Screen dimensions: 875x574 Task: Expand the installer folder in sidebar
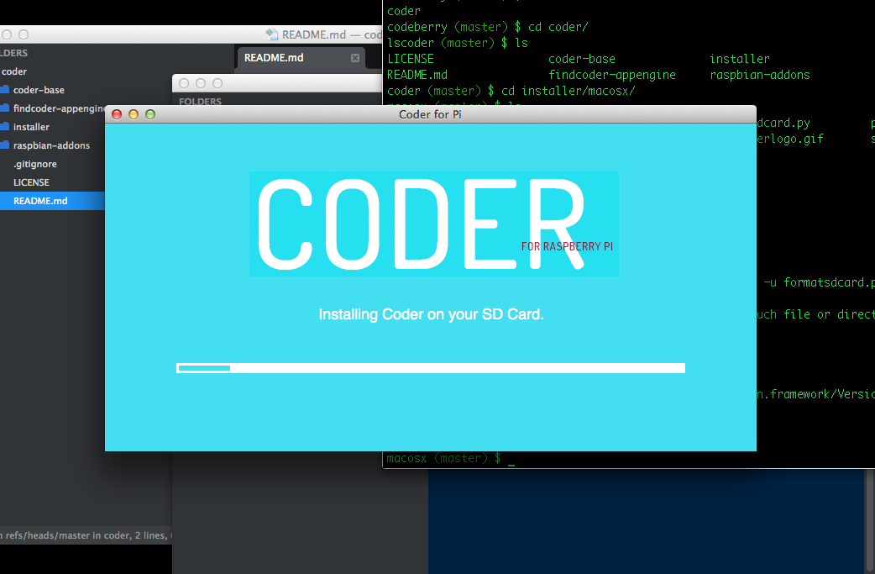click(x=31, y=127)
